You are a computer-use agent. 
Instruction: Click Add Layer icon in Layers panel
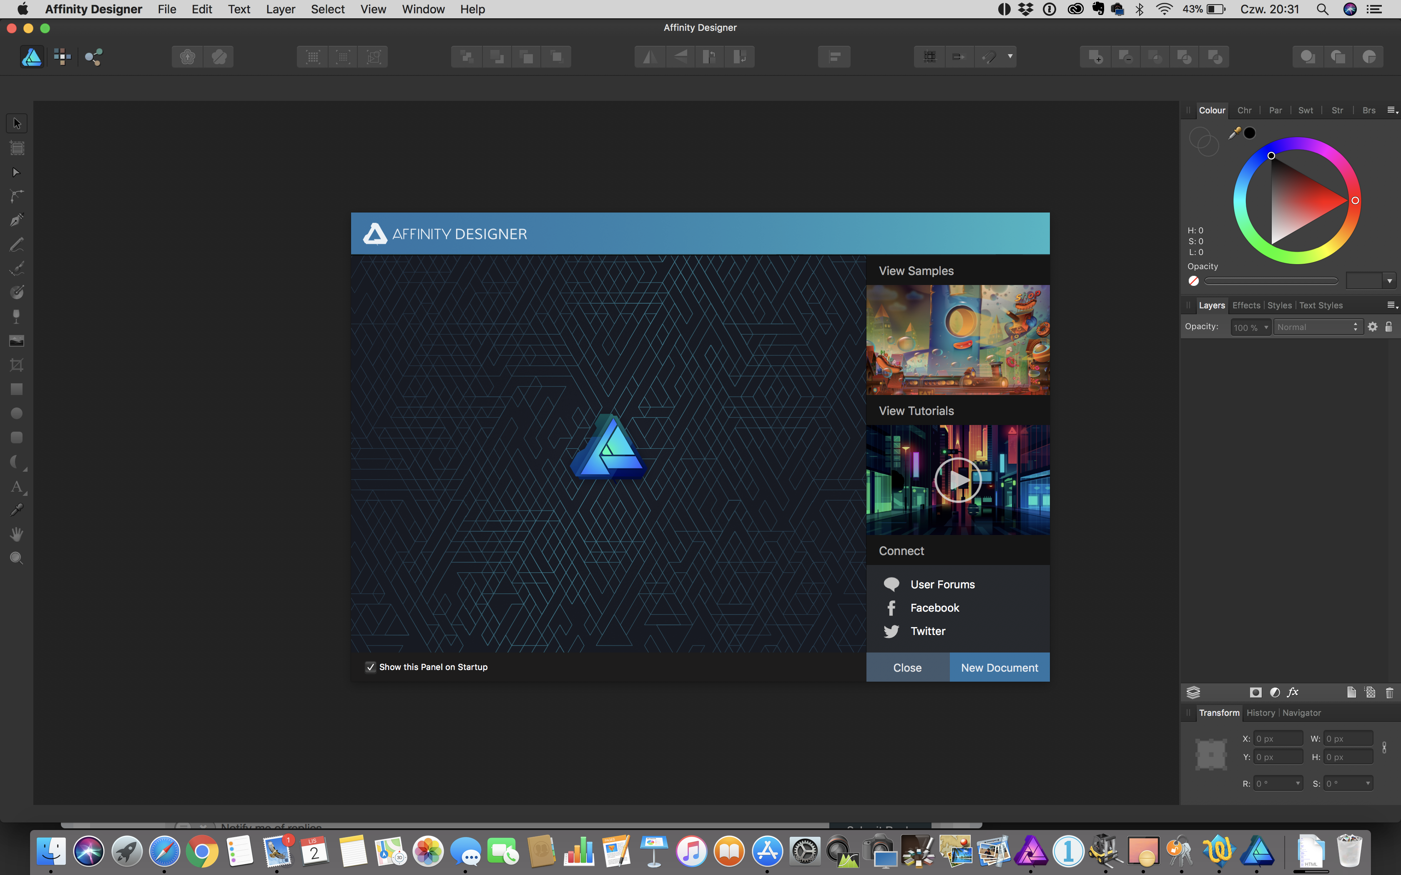point(1351,692)
